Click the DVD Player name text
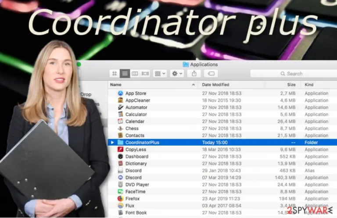The width and height of the screenshot is (337, 218). tap(137, 185)
